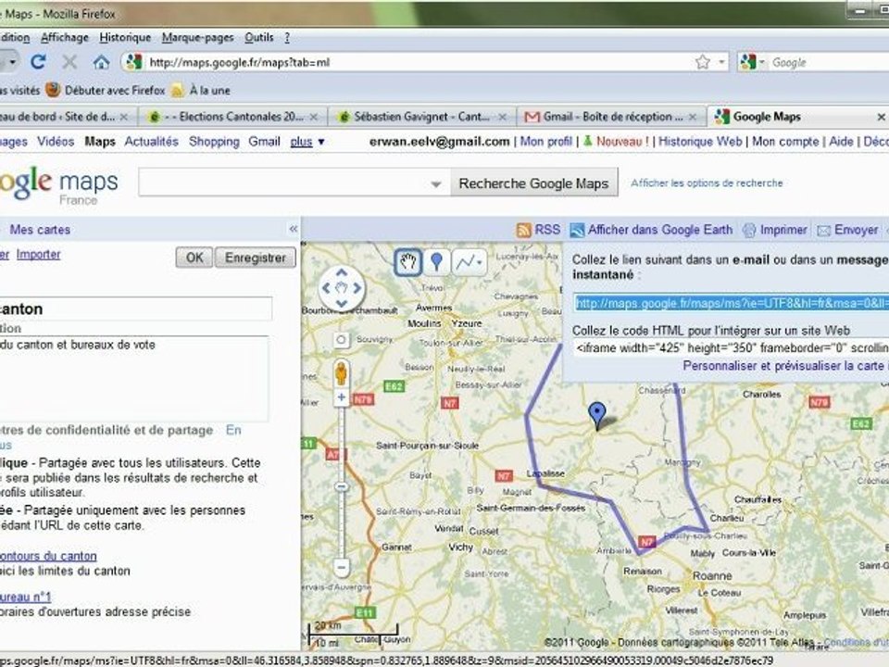Pan the map up with arrow control
This screenshot has width=889, height=667.
pos(342,272)
